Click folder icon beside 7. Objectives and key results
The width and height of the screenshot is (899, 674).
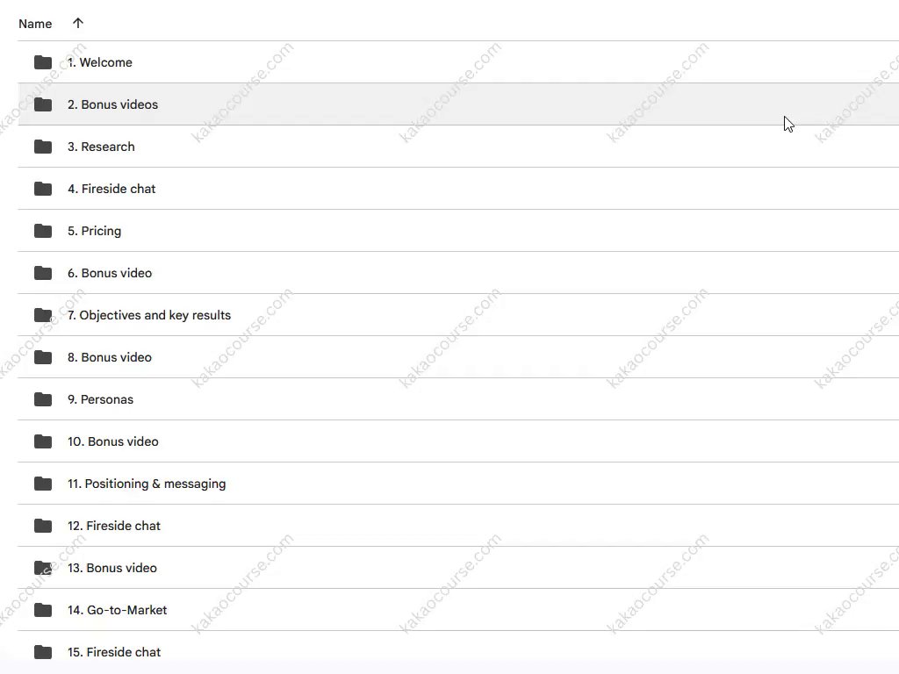click(43, 315)
